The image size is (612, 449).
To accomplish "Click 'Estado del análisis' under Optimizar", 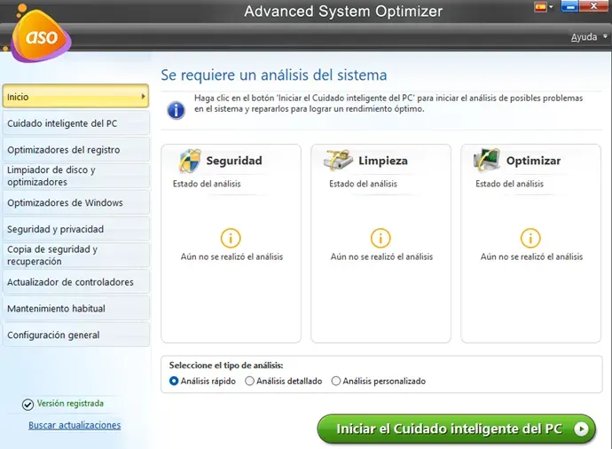I will [509, 184].
